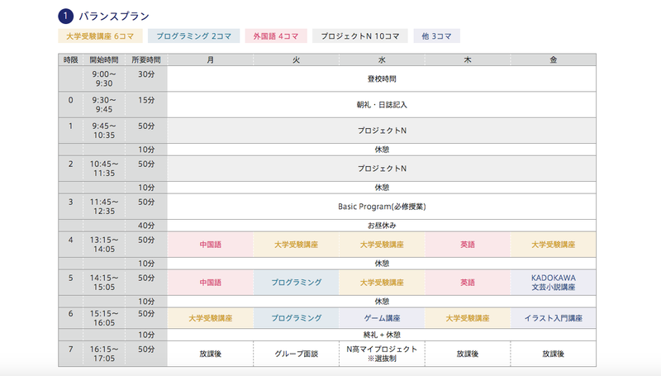Click the 火 column header
This screenshot has width=661, height=376.
tap(296, 59)
